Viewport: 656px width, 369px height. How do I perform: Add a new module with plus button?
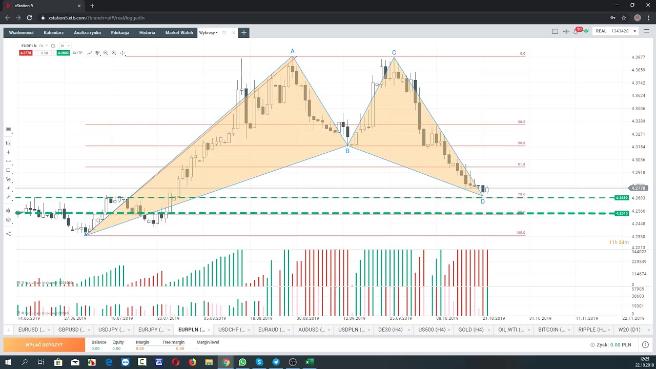244,32
